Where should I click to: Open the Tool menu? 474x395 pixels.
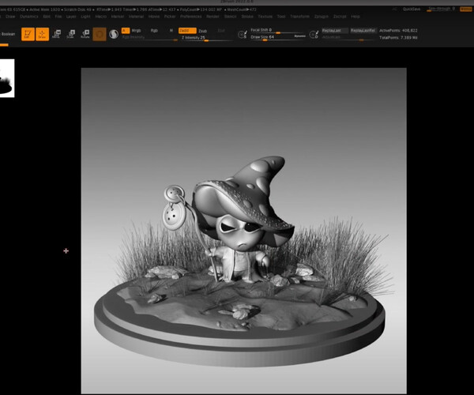click(x=281, y=17)
